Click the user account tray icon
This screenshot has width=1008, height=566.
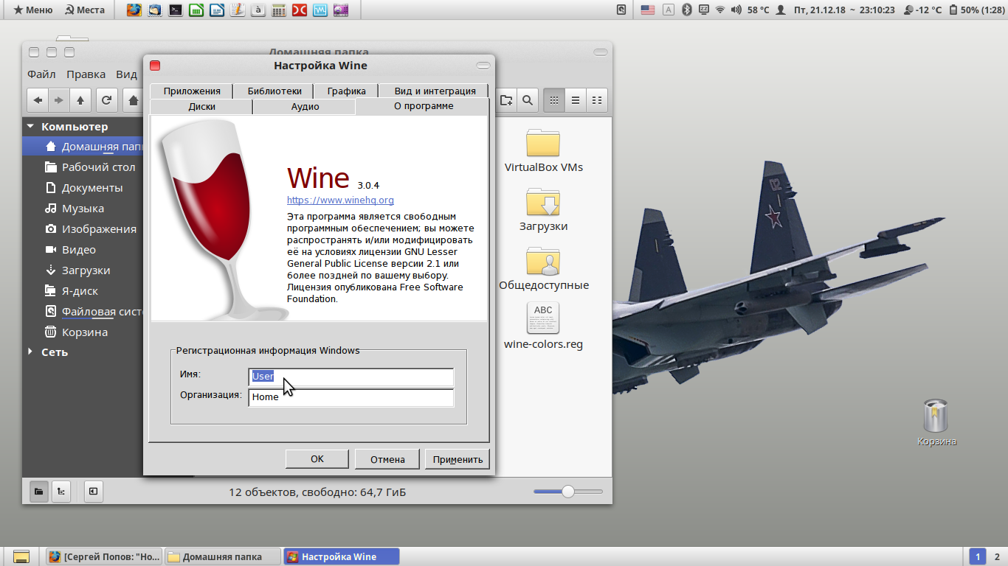(x=781, y=10)
